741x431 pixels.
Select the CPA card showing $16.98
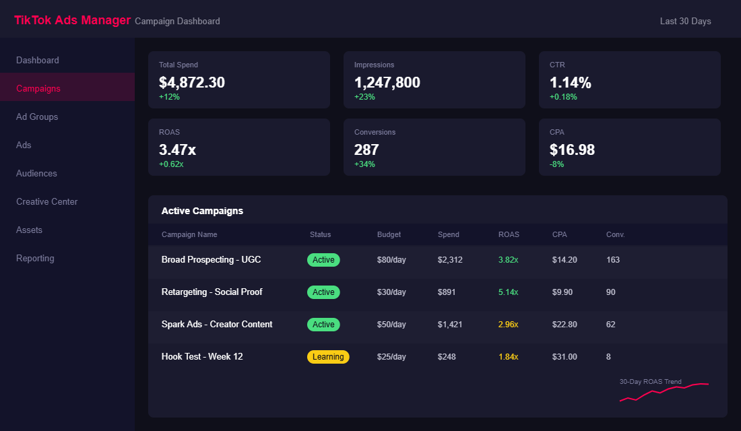pyautogui.click(x=629, y=147)
